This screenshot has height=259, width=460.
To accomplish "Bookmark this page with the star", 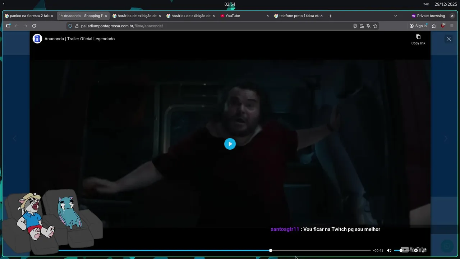I will [x=375, y=26].
